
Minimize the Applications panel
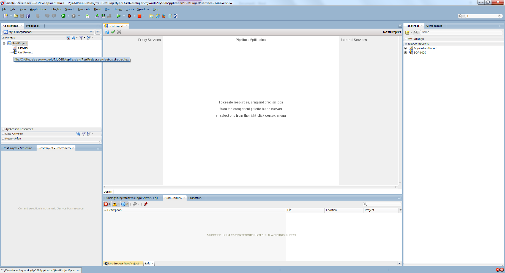98,26
